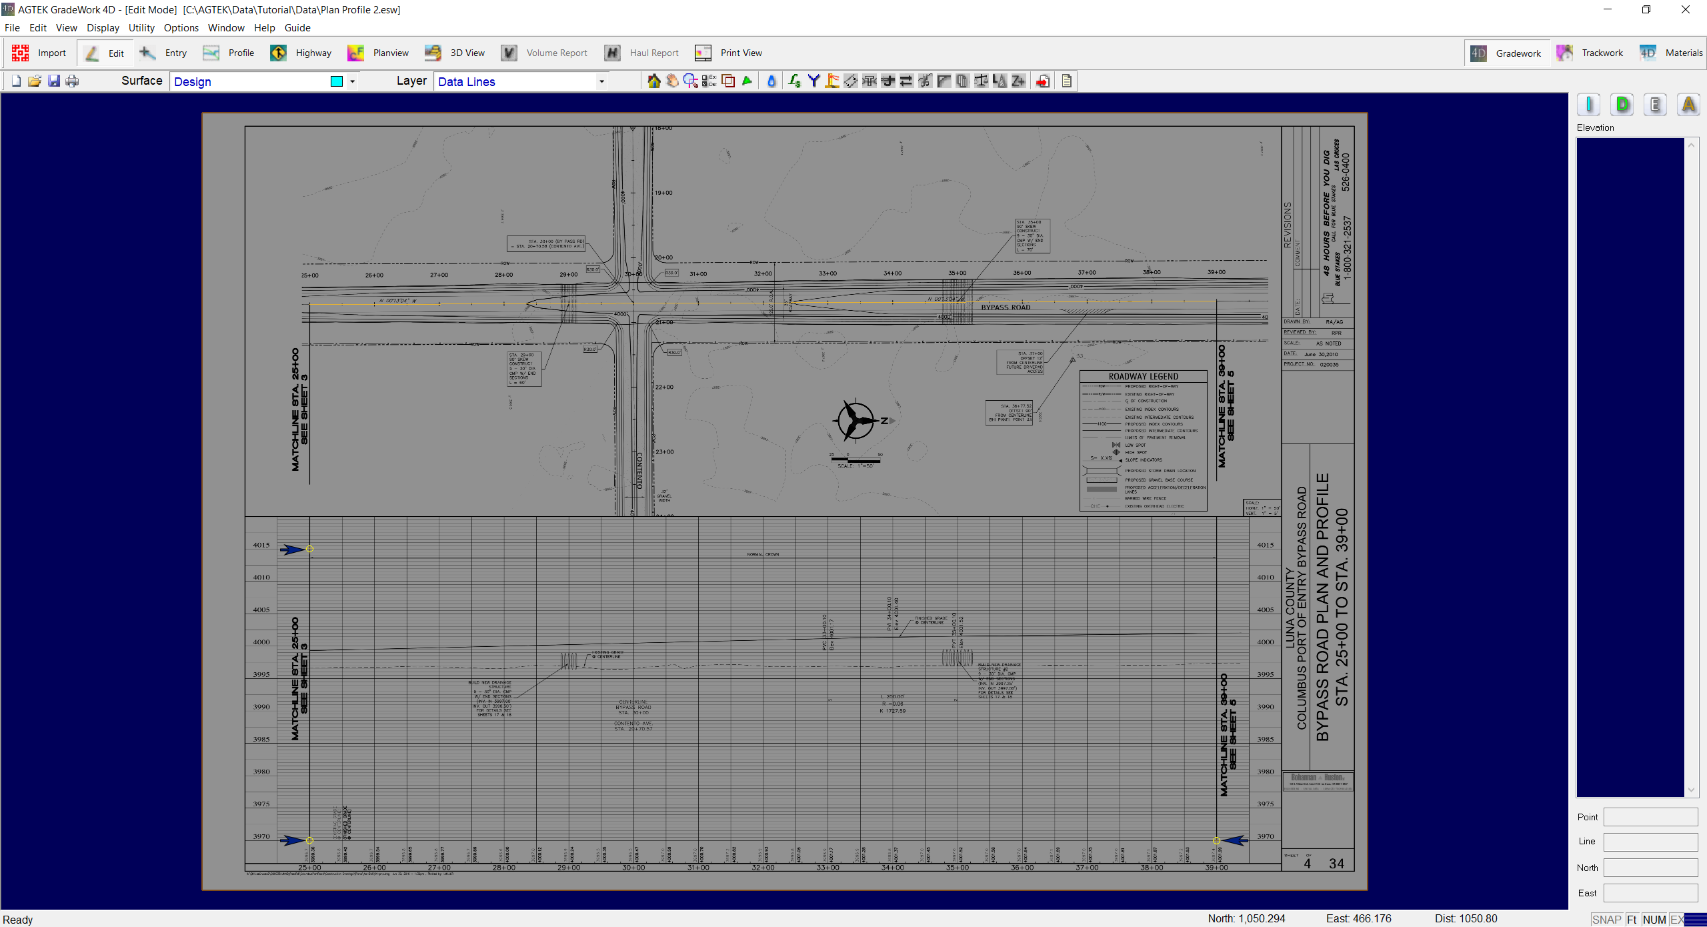Open the Display menu
Image resolution: width=1707 pixels, height=927 pixels.
pos(103,27)
